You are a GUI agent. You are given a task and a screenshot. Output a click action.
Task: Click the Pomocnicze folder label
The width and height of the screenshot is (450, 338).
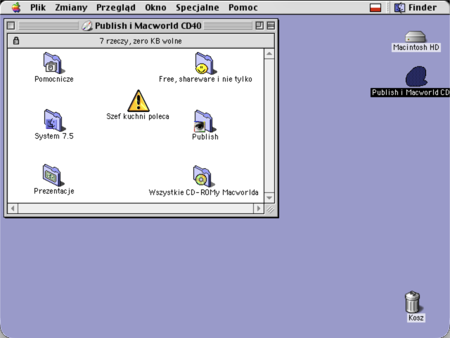tap(54, 79)
